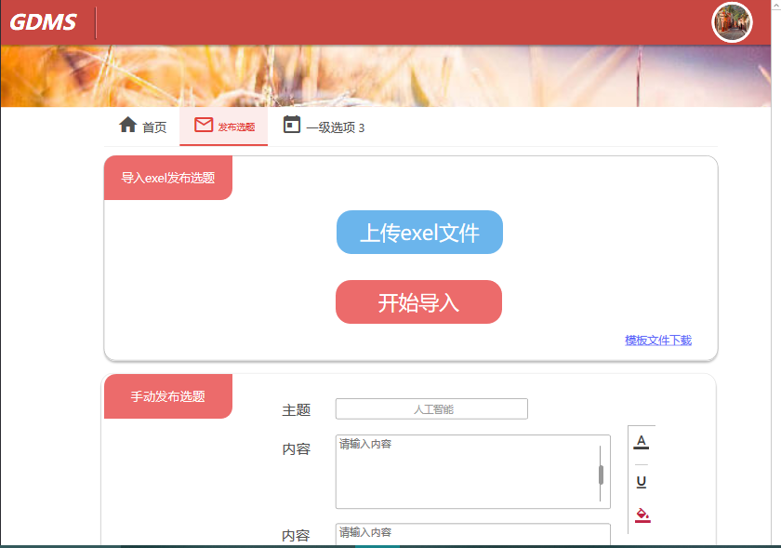Screen dimensions: 781x548
Task: Click the first 内容 label
Action: tap(297, 449)
